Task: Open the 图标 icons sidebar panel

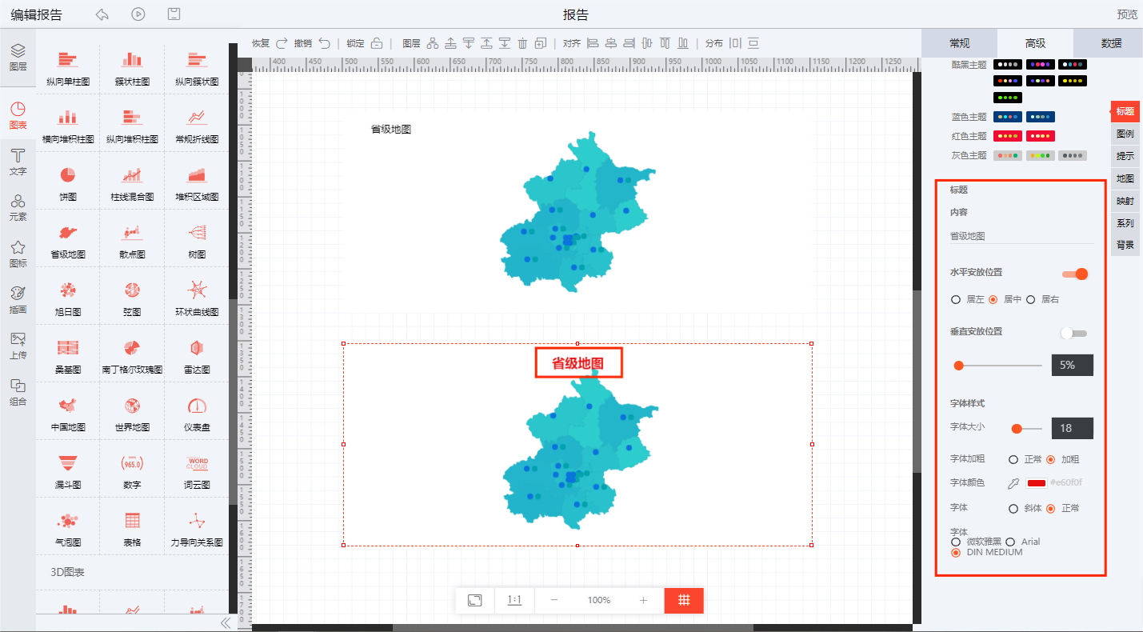Action: click(x=18, y=254)
